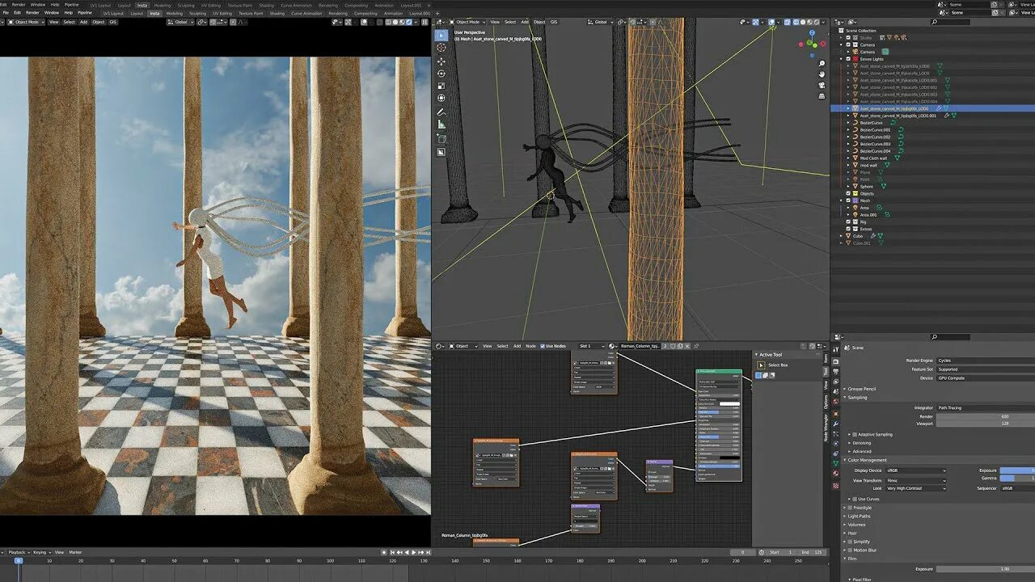Activate the 3D Cursor tool
Viewport: 1035px width, 582px height.
(x=441, y=48)
